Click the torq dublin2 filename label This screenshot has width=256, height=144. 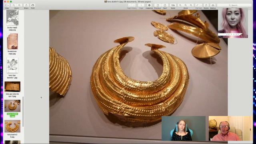(x=12, y=136)
